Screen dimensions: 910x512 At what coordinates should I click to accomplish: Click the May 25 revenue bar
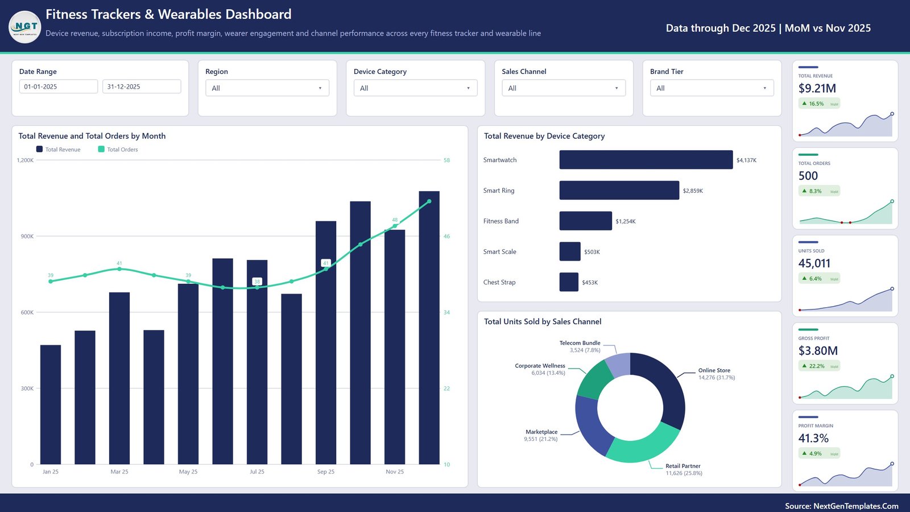point(188,374)
